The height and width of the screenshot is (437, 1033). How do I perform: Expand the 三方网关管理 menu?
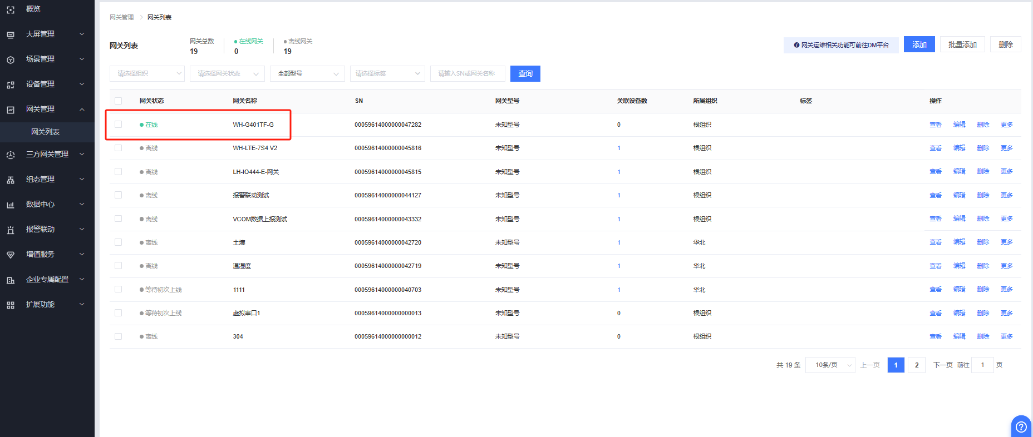[47, 155]
